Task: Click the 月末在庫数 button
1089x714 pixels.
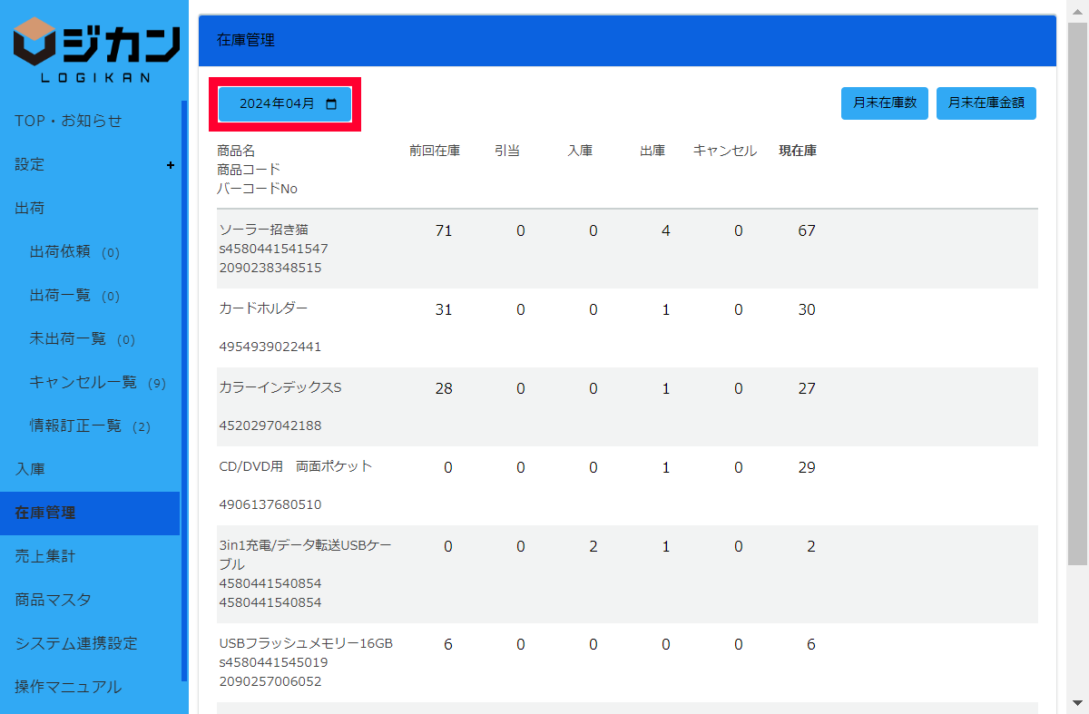Action: 884,103
